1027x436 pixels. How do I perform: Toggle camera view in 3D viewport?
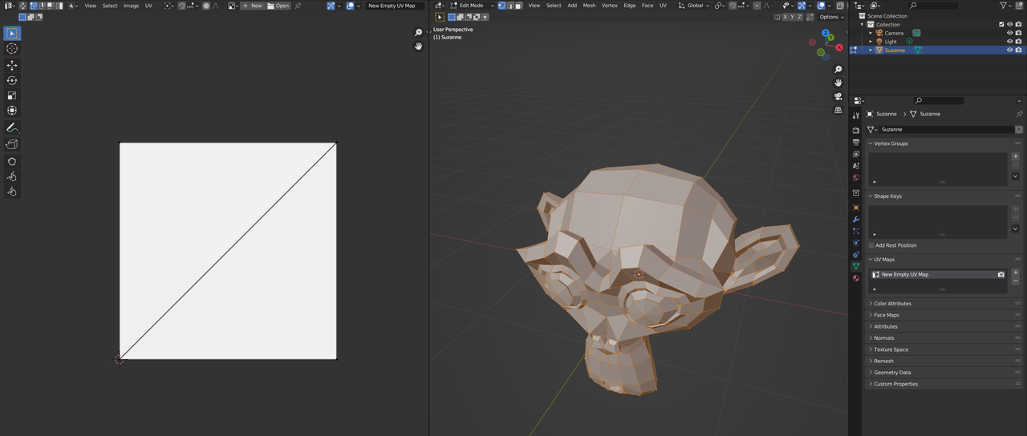click(838, 97)
